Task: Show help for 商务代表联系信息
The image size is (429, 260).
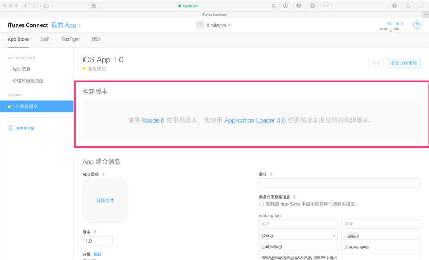Action: (x=294, y=197)
